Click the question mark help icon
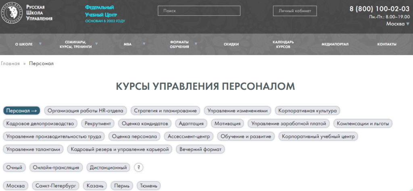Viewport: 413px width, 191px height. point(139,167)
